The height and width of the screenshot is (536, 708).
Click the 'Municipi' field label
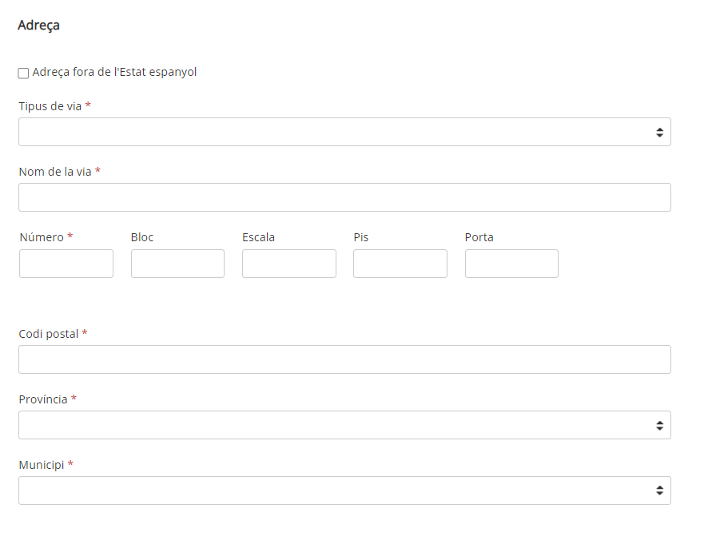(42, 465)
